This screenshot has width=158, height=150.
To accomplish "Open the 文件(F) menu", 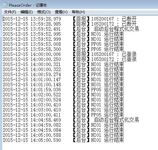I will pyautogui.click(x=10, y=12).
